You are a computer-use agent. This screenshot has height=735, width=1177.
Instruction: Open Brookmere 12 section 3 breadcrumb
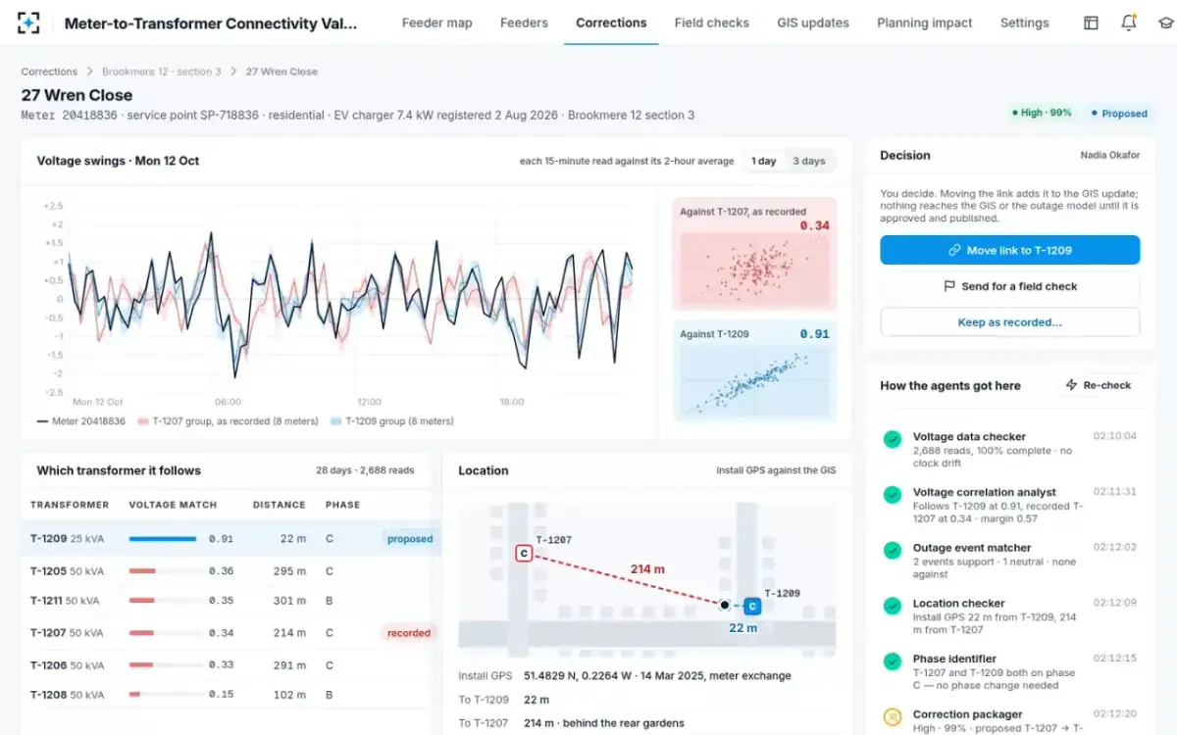click(x=161, y=72)
